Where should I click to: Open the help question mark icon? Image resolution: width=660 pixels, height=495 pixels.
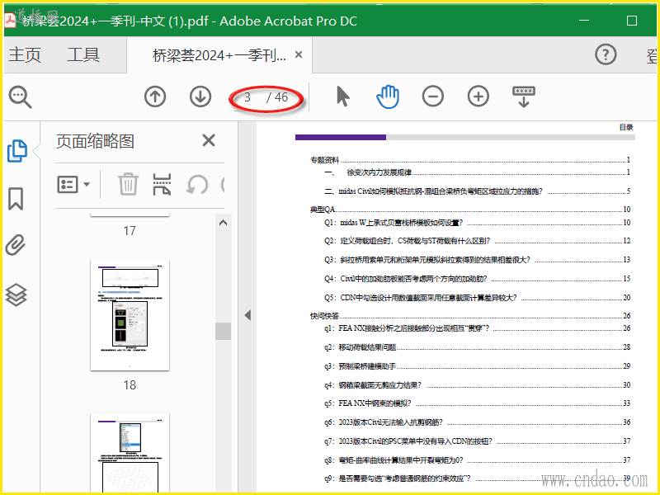(606, 54)
